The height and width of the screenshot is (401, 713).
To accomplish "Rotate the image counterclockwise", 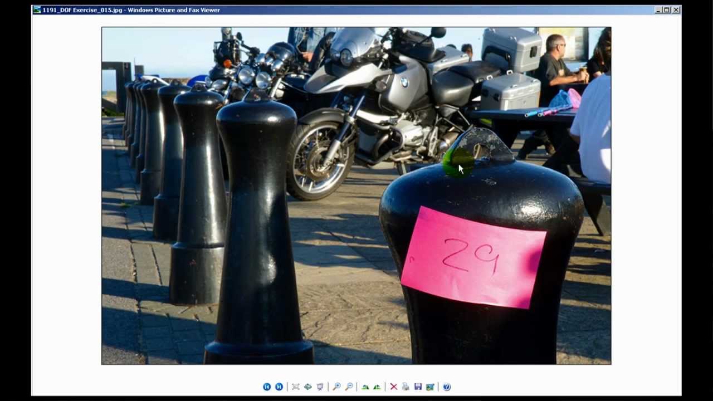I will click(377, 387).
